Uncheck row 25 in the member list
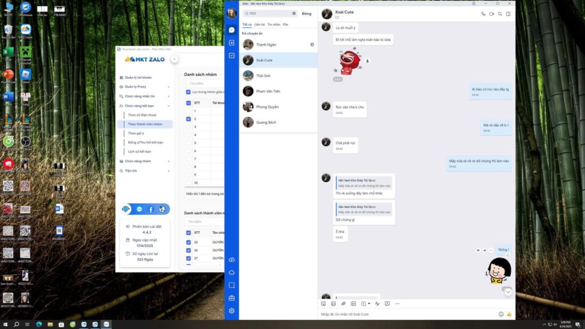The image size is (585, 329). click(189, 242)
